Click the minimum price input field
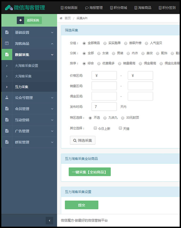This screenshot has height=228, width=181. 104,75
